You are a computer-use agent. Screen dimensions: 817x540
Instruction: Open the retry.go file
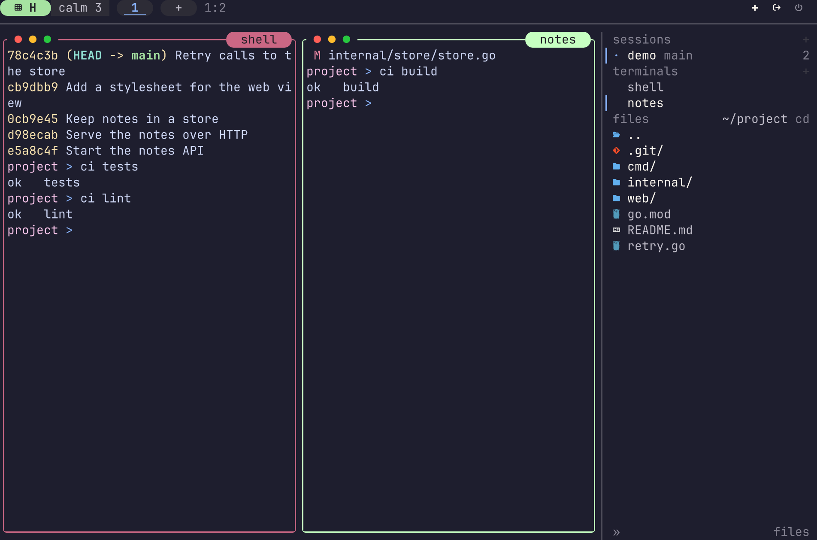(x=656, y=246)
